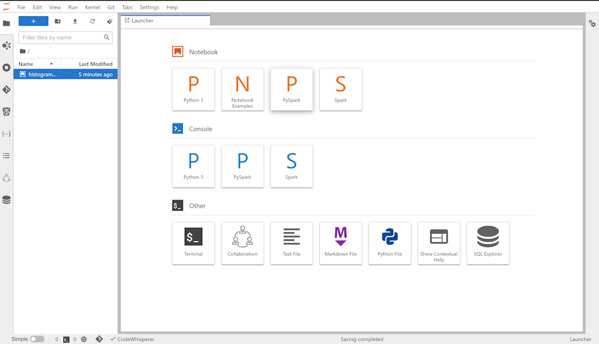Click the Jupyter logo
The height and width of the screenshot is (344, 599).
[6, 7]
